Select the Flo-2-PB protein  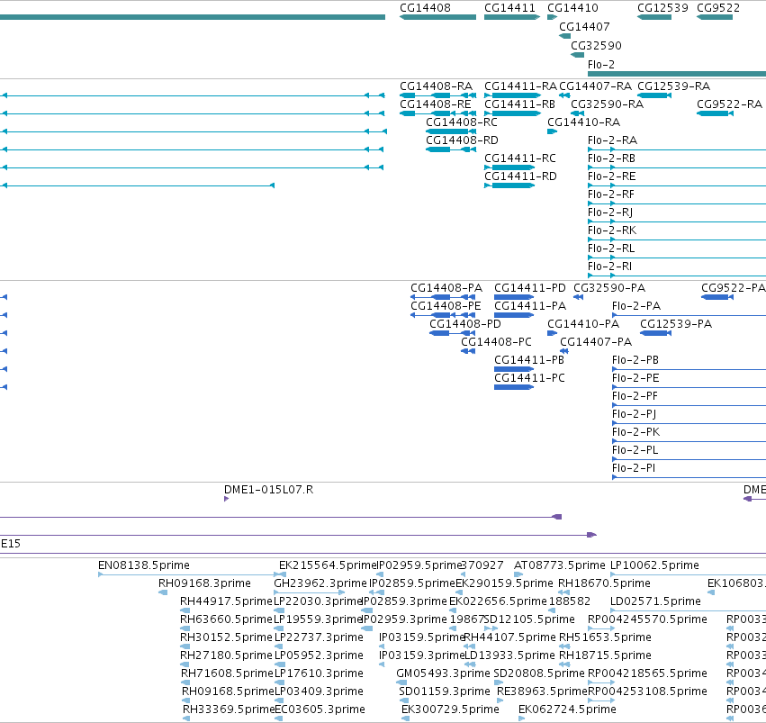(x=635, y=360)
